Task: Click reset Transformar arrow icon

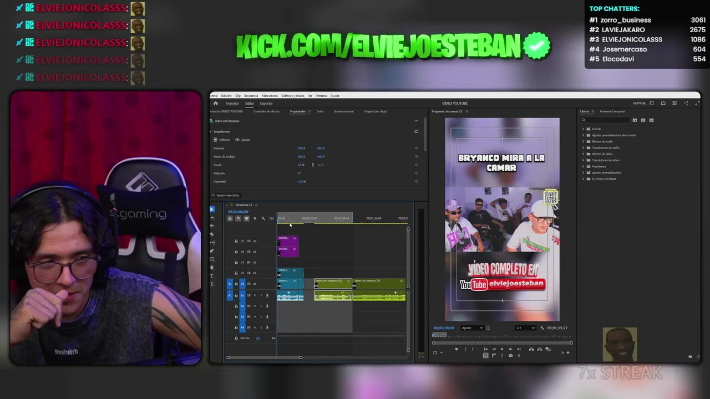Action: point(416,131)
